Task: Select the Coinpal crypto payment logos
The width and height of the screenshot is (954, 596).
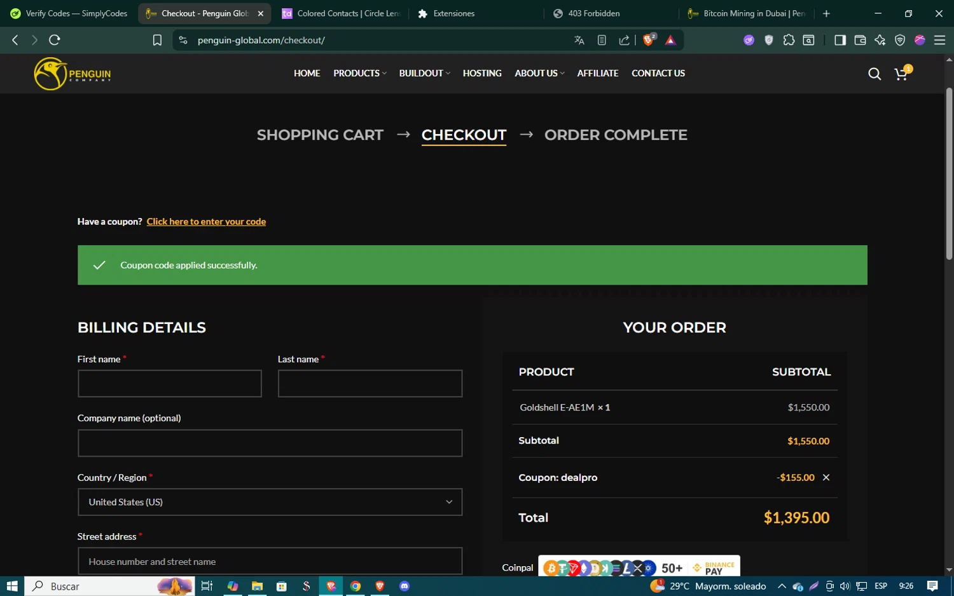Action: 639,566
